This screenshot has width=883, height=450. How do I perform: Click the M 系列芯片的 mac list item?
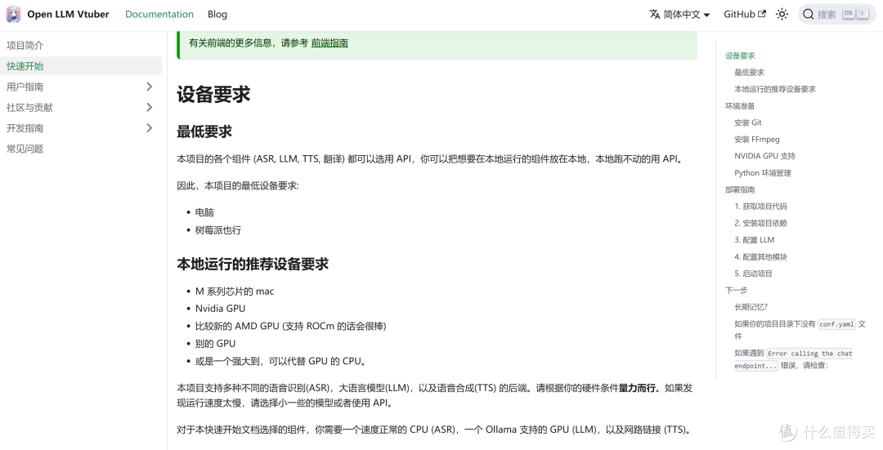[235, 291]
